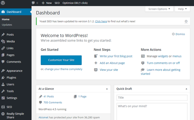Click the Posts pushpin icon in sidebar
This screenshot has height=120, width=194.
(x=3, y=35)
